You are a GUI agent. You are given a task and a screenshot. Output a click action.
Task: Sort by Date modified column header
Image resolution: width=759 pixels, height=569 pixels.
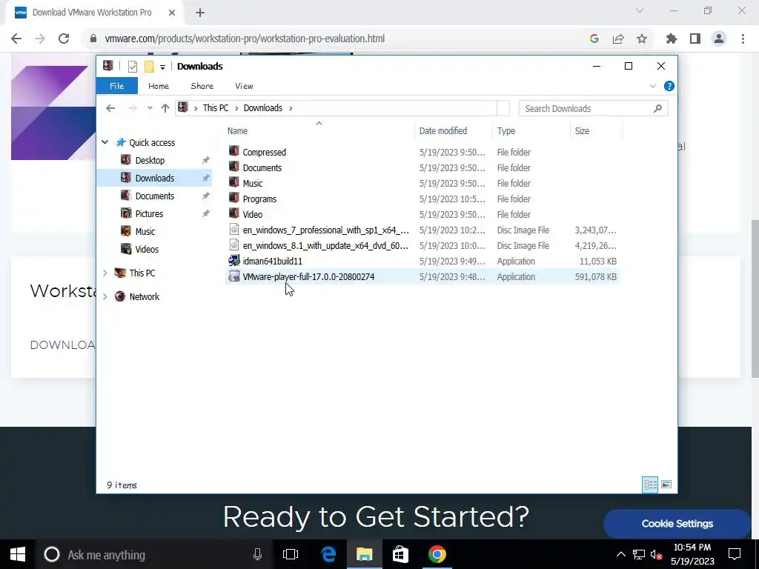point(454,130)
